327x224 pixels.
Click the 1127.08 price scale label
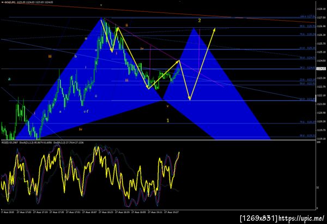tap(321, 18)
